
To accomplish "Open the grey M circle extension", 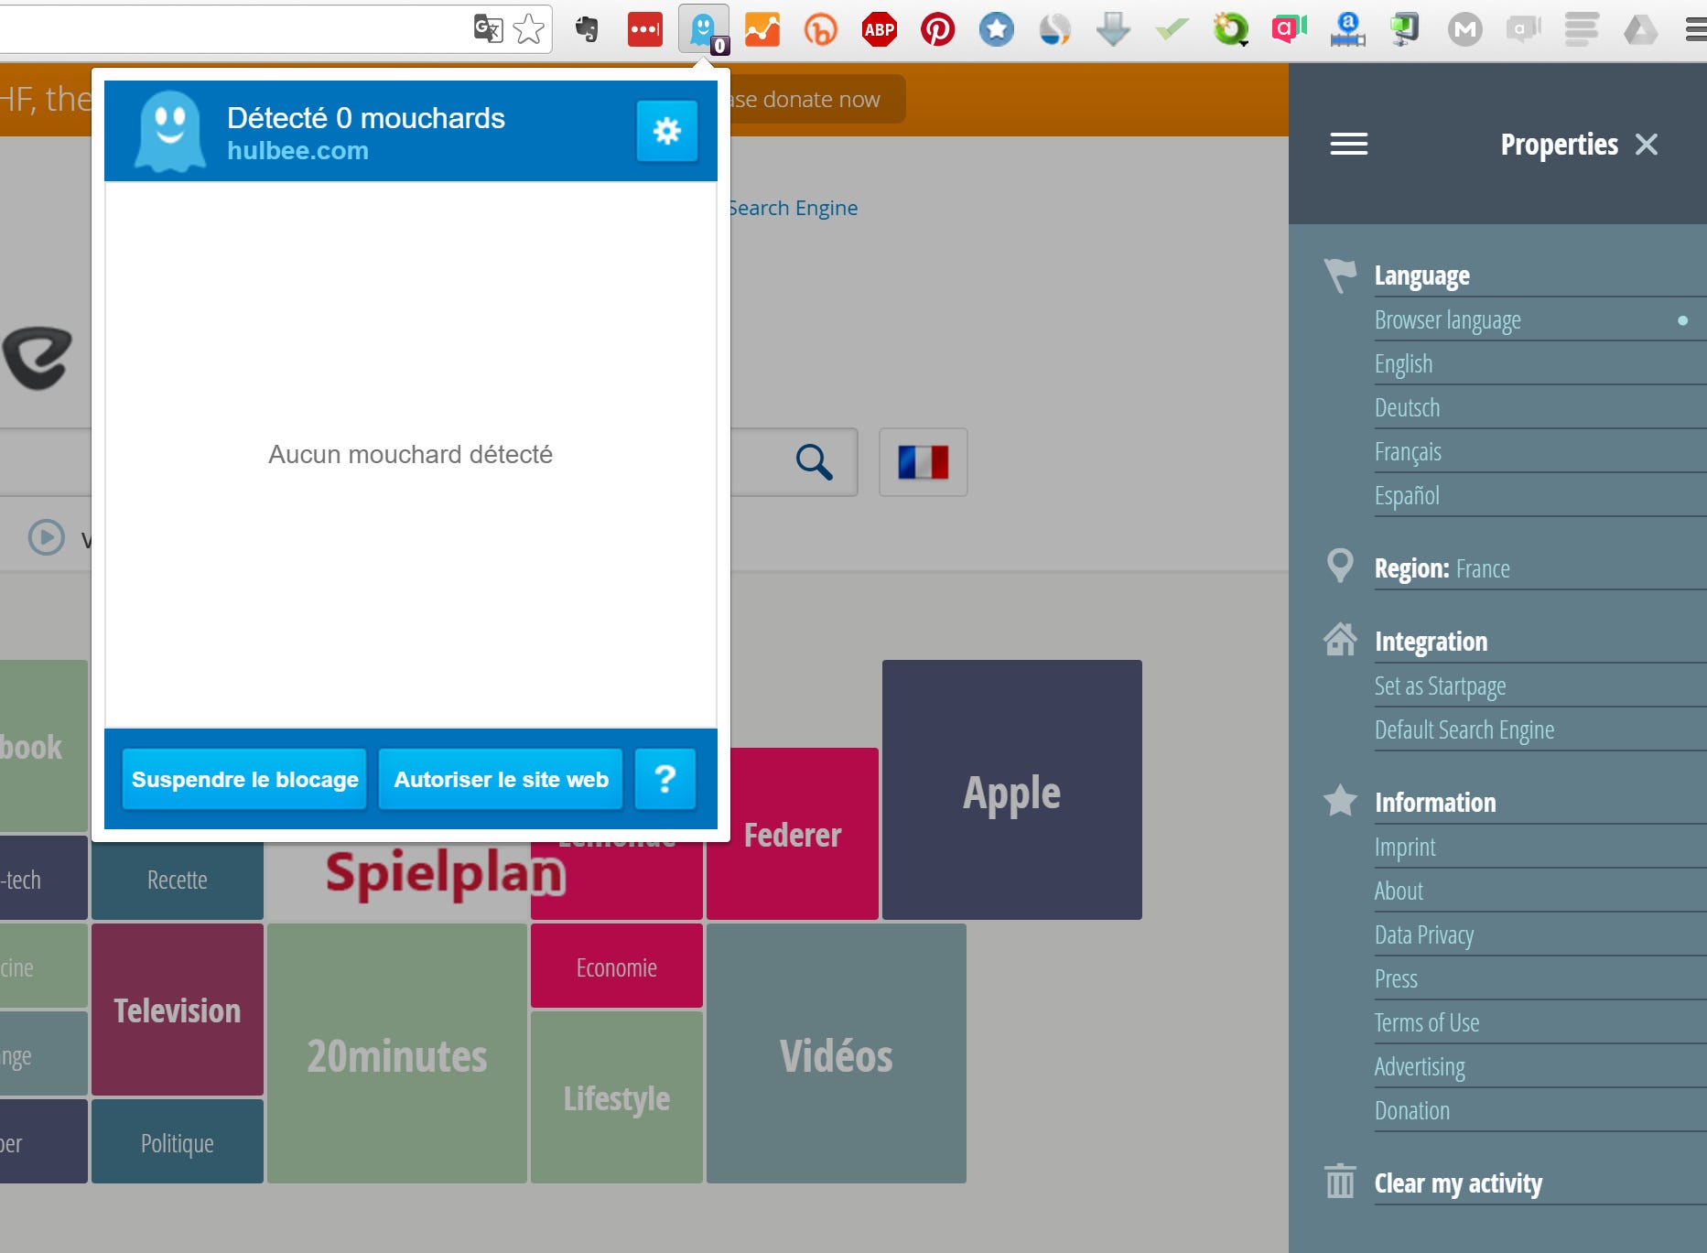I will (x=1465, y=29).
